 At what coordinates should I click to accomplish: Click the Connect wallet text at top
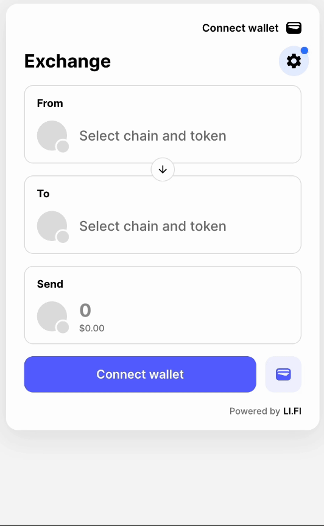click(x=241, y=28)
